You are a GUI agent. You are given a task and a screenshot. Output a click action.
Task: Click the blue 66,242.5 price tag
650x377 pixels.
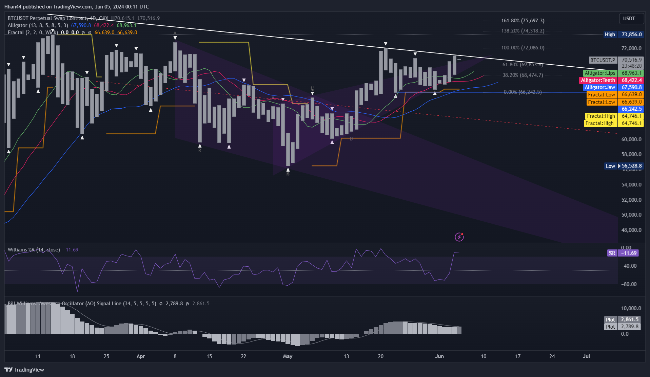pos(631,109)
